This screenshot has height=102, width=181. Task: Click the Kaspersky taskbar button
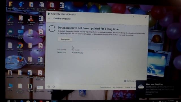pos(54,101)
